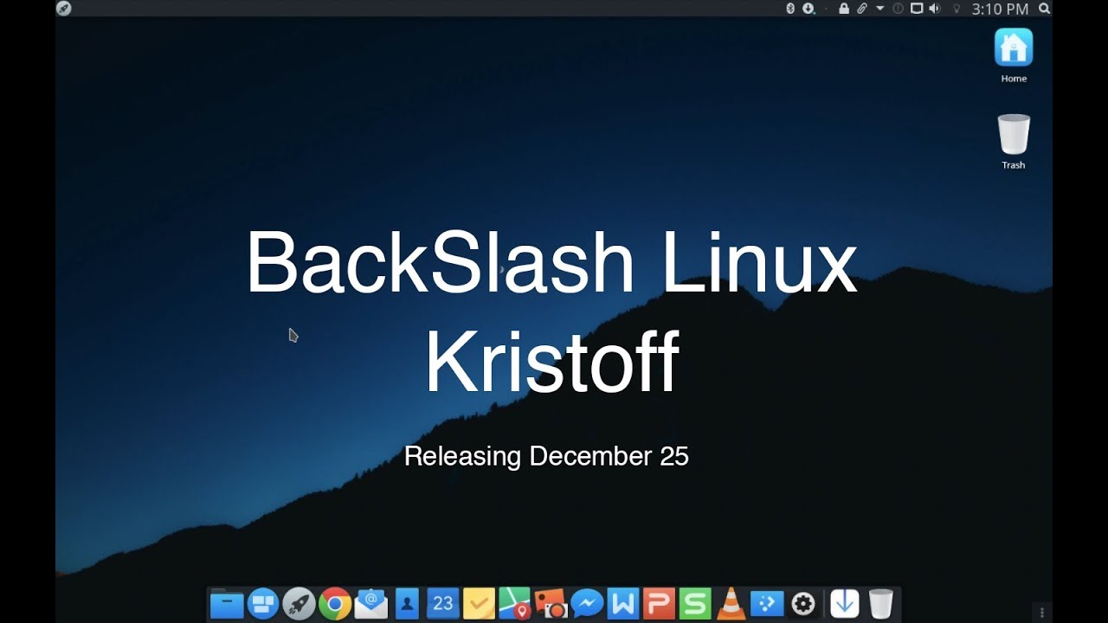Launch the rocket launcher icon in dock
The width and height of the screenshot is (1108, 623).
pyautogui.click(x=299, y=603)
